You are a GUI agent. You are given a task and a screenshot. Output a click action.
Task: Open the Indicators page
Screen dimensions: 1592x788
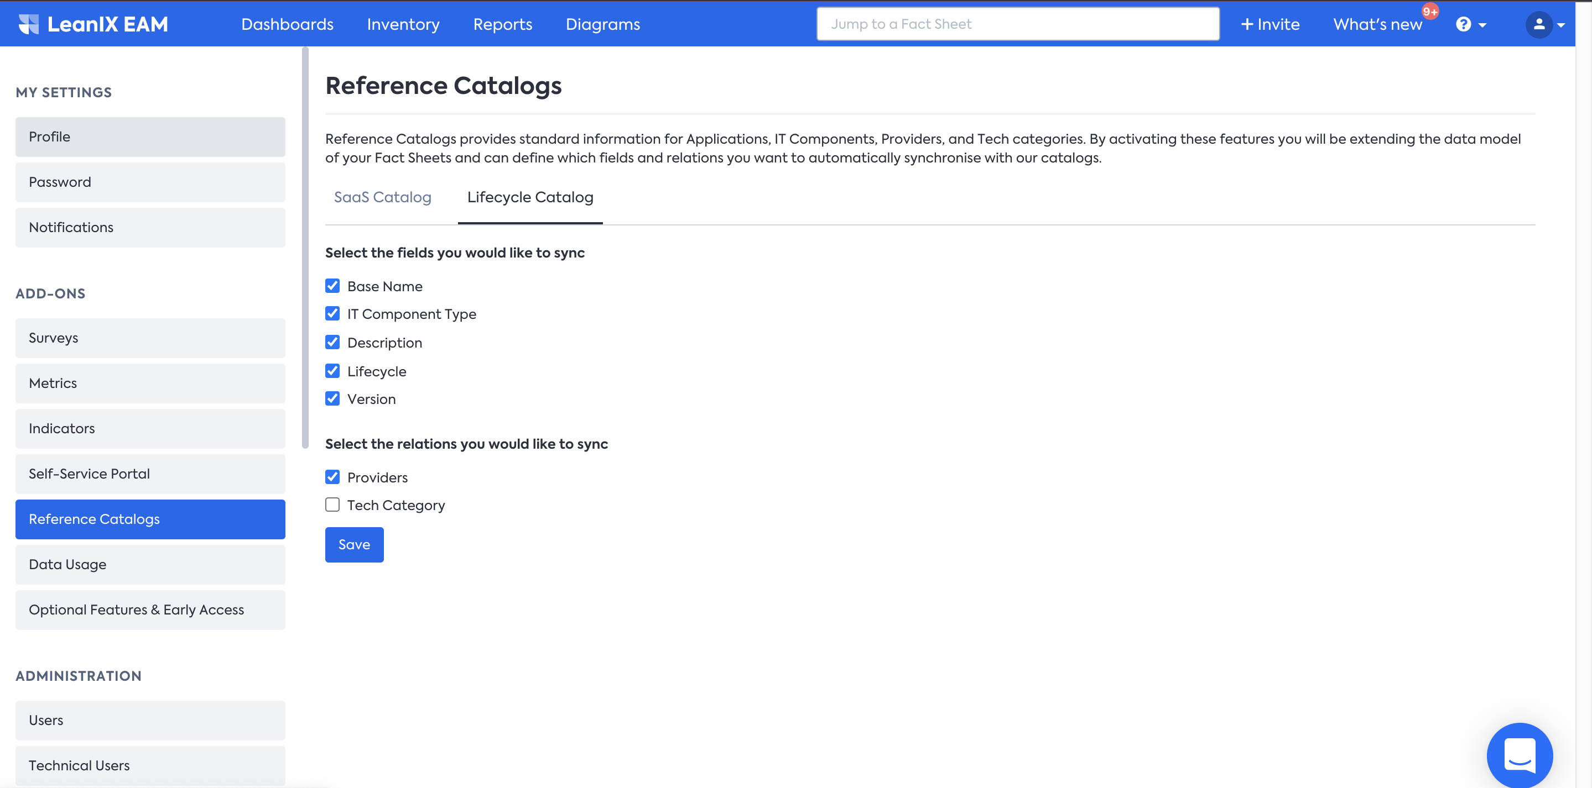click(x=150, y=428)
